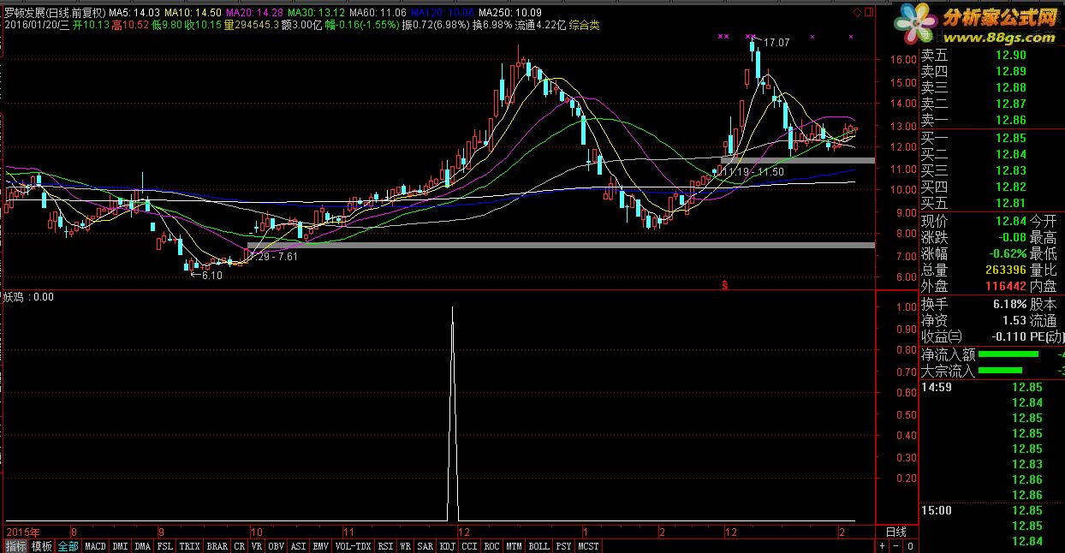
Task: Select the PSY indicator tab
Action: click(x=563, y=545)
